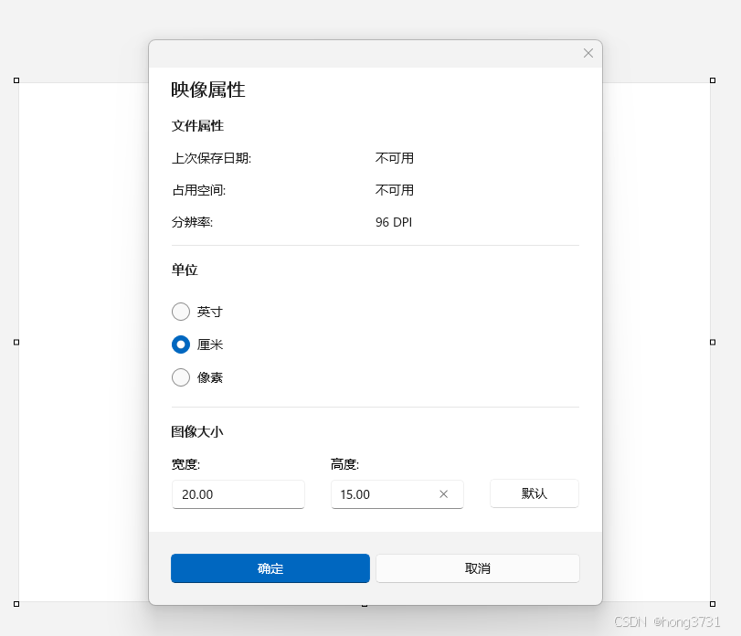This screenshot has height=636, width=741.
Task: Click the 占用空间 label
Action: coord(198,190)
